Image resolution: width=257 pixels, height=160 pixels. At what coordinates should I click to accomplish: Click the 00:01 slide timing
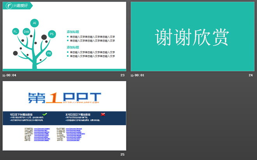click(139, 75)
